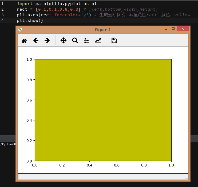Activate the zoom to rectangle tool
Viewport: 198px width, 187px height.
tap(75, 40)
